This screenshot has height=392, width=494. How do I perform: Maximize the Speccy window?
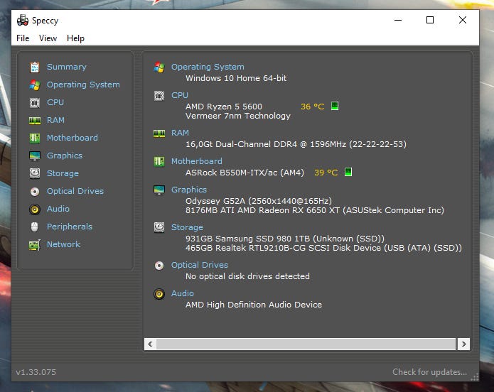pyautogui.click(x=430, y=20)
